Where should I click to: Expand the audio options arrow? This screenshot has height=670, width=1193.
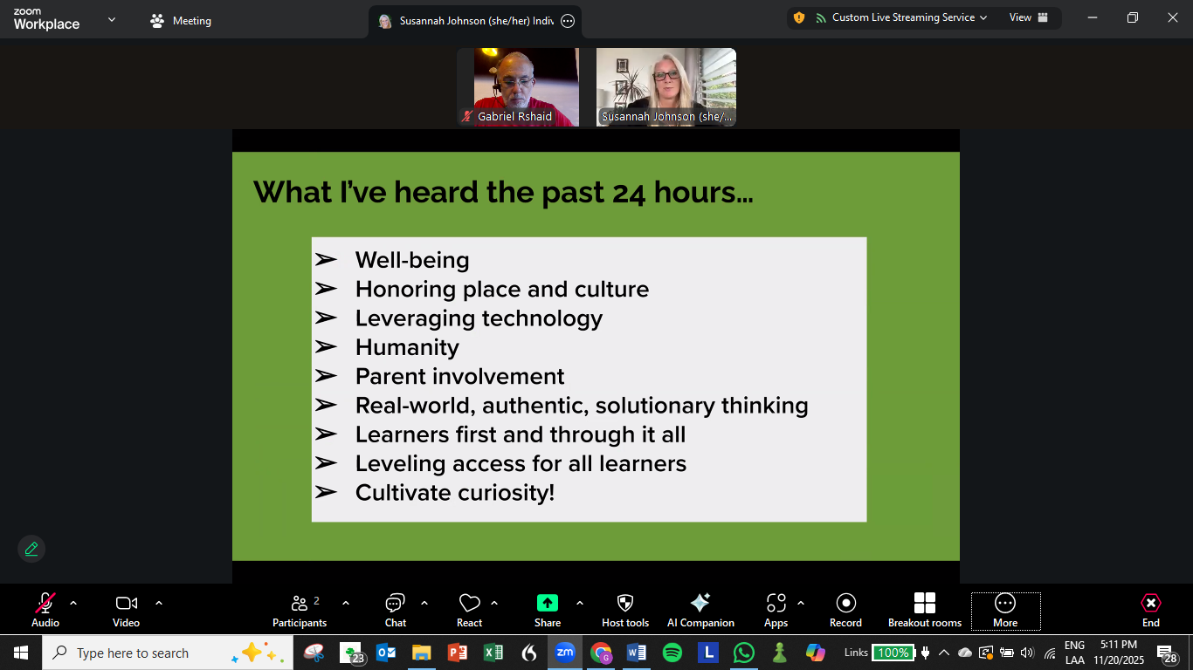(x=73, y=603)
